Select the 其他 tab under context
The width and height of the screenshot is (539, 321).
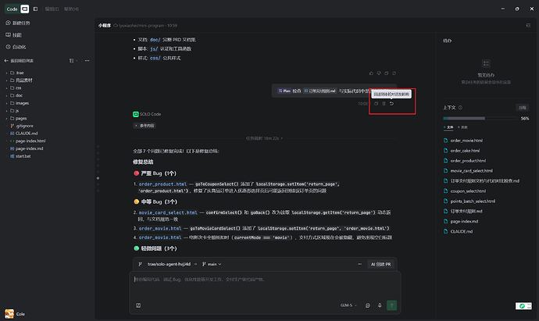click(x=462, y=127)
